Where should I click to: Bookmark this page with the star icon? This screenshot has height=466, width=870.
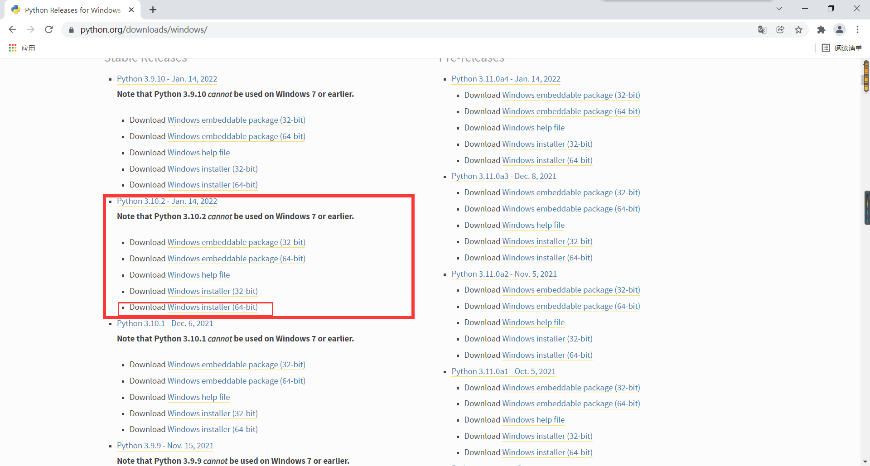(798, 30)
